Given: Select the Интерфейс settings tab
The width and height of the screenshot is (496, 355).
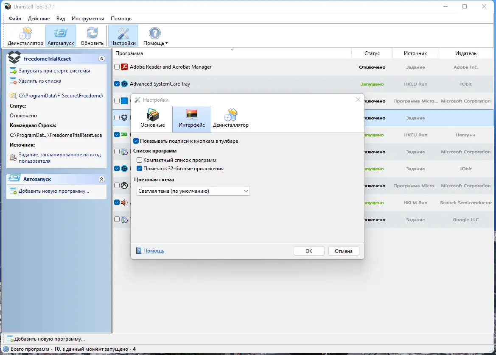Looking at the screenshot, I should point(192,119).
